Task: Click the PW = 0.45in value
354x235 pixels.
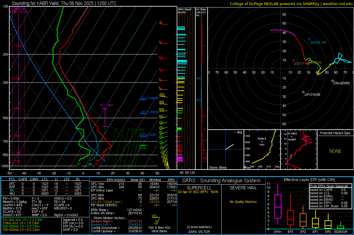Action: click(11, 198)
